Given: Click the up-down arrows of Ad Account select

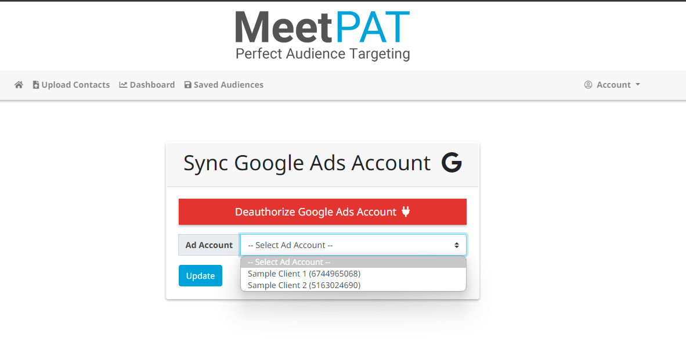Looking at the screenshot, I should [x=457, y=245].
